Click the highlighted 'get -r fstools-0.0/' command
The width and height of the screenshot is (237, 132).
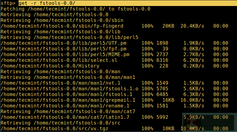(47, 3)
